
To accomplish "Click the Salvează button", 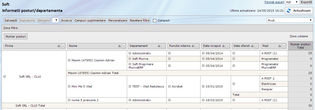I will tap(11, 20).
